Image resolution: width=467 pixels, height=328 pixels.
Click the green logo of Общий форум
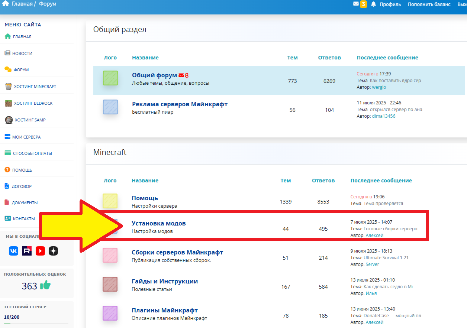pyautogui.click(x=110, y=78)
